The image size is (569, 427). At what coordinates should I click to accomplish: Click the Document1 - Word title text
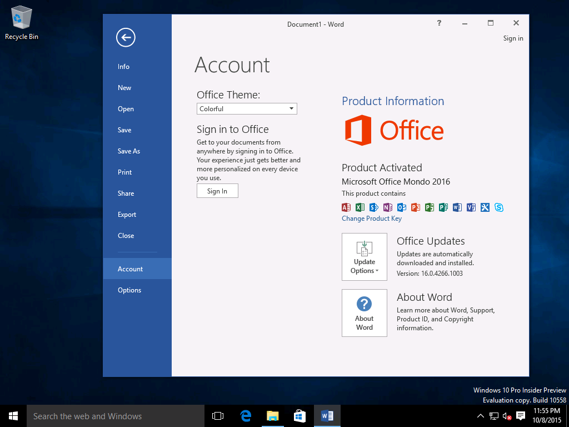click(x=316, y=24)
